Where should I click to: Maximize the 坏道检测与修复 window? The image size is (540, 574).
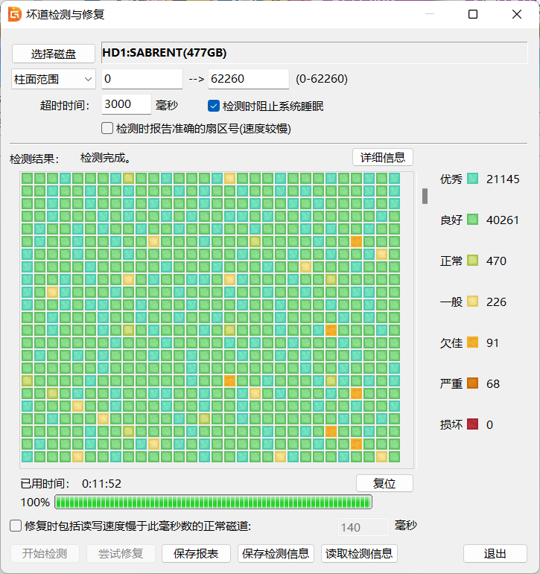click(x=473, y=14)
